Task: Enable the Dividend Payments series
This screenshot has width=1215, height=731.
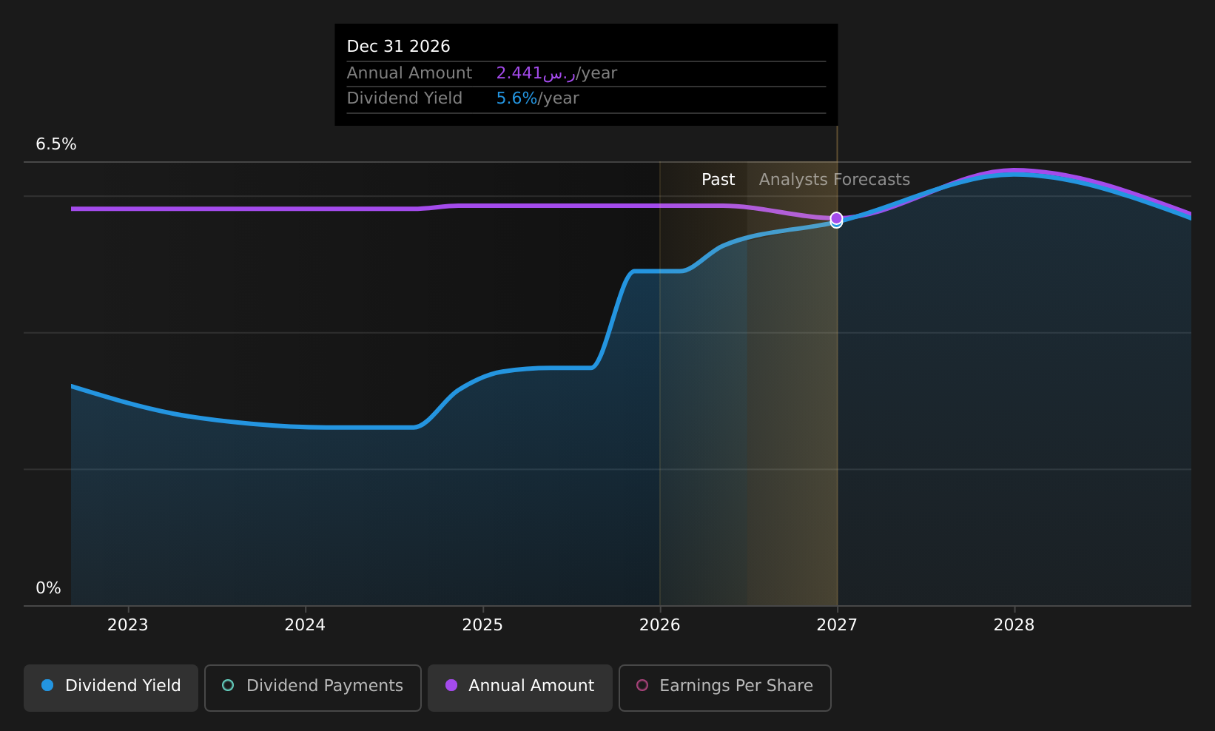Action: [x=313, y=687]
